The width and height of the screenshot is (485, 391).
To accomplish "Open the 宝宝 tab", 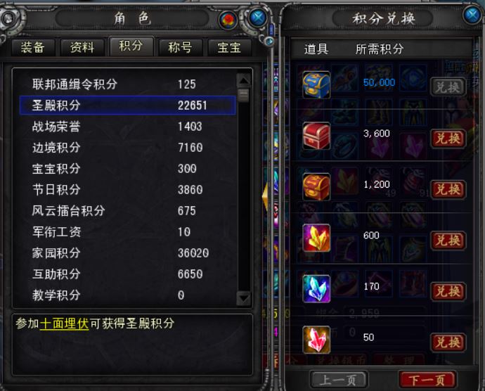I will (x=229, y=48).
